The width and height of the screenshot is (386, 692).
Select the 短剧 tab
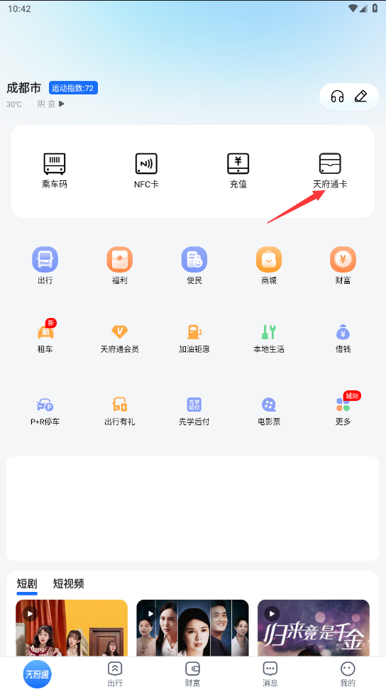pos(27,583)
